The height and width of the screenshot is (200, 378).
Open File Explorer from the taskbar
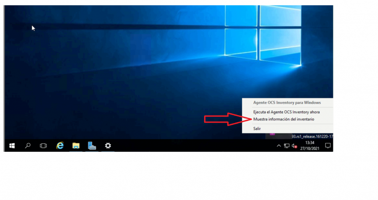(x=76, y=145)
